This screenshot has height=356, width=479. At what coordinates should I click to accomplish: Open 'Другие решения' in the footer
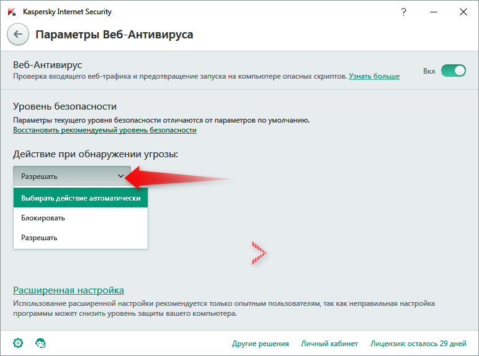(260, 344)
